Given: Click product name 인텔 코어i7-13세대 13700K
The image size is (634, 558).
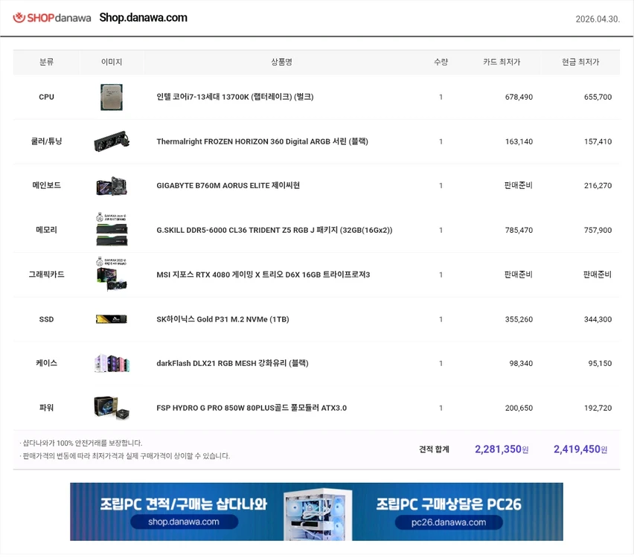Looking at the screenshot, I should click(235, 97).
